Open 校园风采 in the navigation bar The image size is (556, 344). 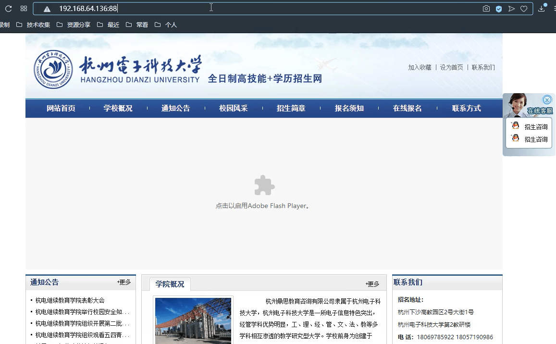(234, 108)
